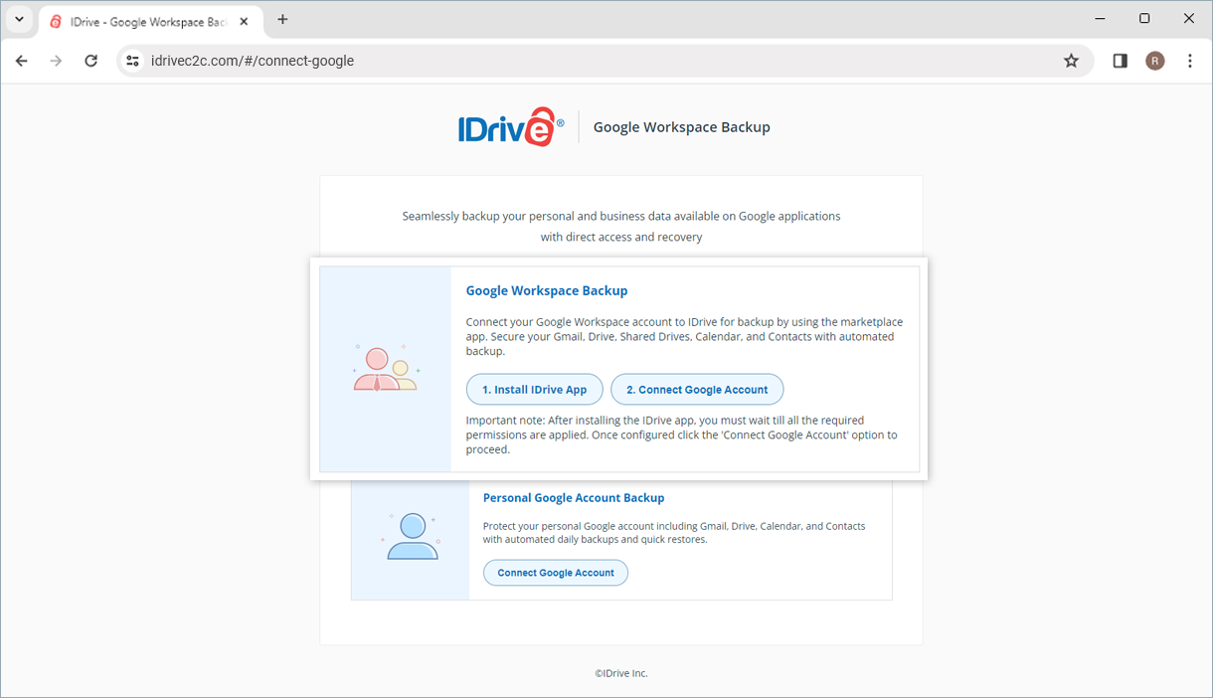View site information icon in address bar
This screenshot has width=1213, height=698.
click(132, 61)
